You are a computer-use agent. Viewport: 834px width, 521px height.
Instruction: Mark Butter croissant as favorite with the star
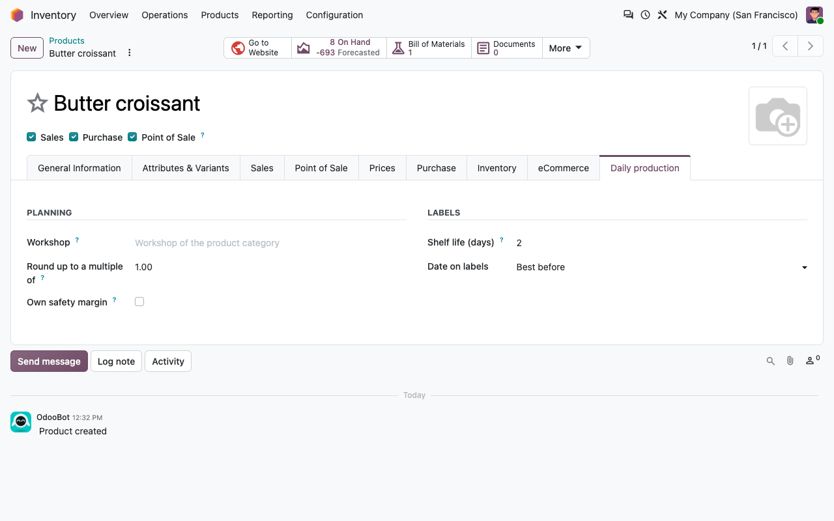click(x=37, y=103)
